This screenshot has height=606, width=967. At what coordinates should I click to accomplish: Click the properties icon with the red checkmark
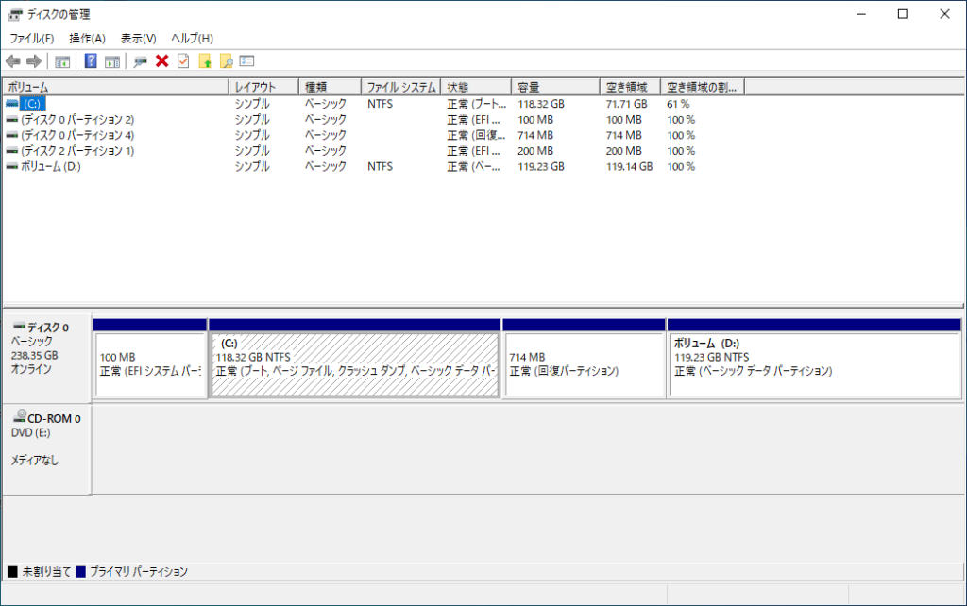click(183, 61)
